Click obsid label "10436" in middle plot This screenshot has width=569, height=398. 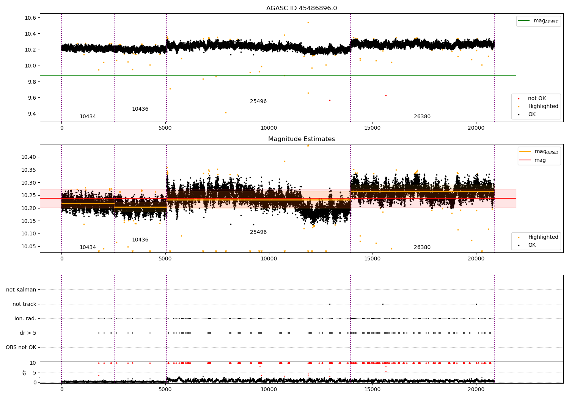140,240
